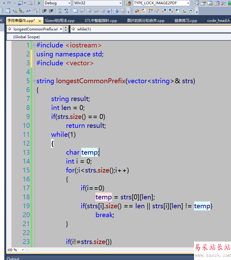This screenshot has height=260, width=231.
Task: Open the Toolbox hammer-and-wrench icon
Action: tap(223, 3)
